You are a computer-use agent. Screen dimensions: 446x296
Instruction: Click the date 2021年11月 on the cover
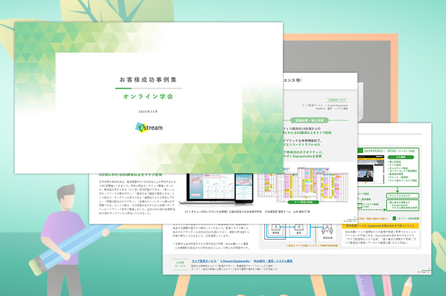[x=148, y=112]
